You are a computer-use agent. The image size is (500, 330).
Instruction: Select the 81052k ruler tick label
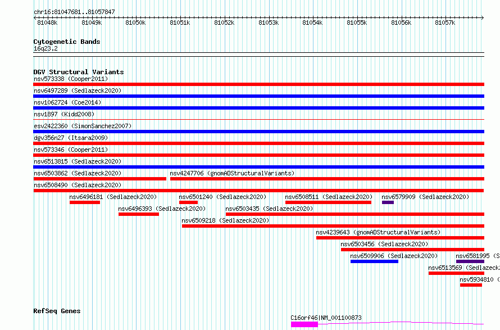(x=224, y=22)
